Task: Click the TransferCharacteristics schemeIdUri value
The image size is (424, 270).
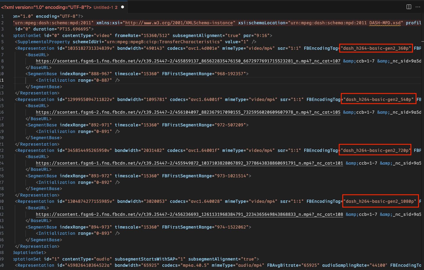Action: [x=163, y=42]
